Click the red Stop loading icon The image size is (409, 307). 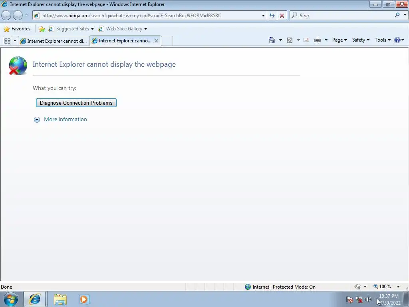click(x=282, y=16)
